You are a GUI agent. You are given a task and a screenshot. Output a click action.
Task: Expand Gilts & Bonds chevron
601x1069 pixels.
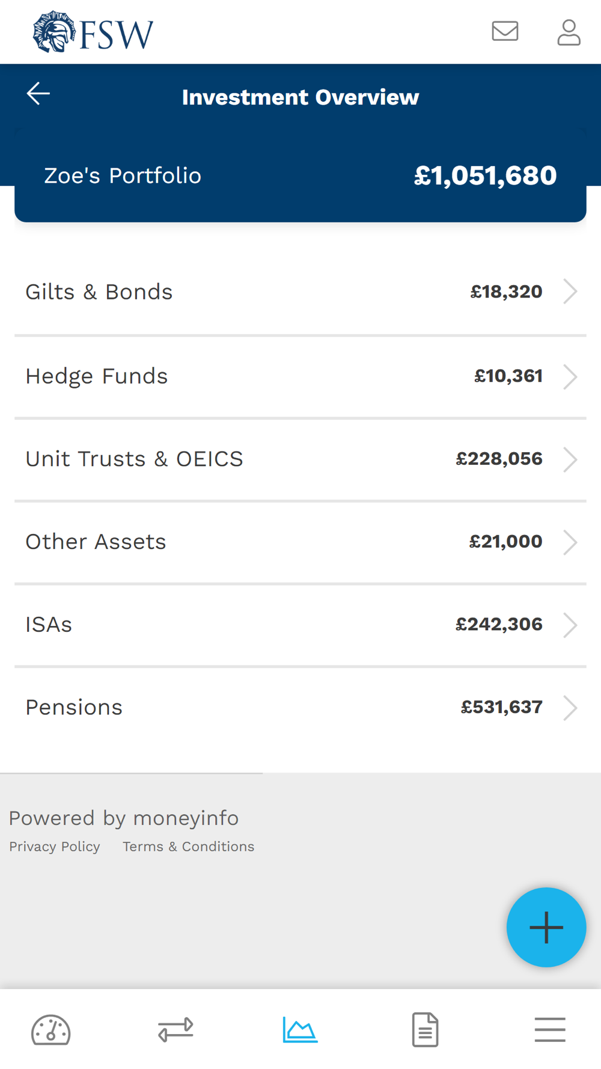point(570,292)
